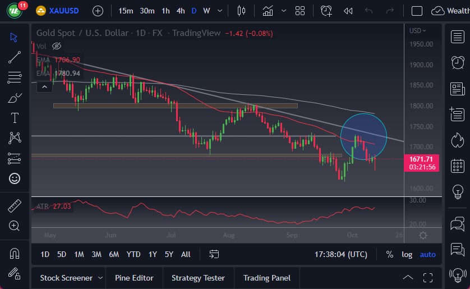Open the alerts clock panel
Screen dimensions: 470x289
coord(457,62)
